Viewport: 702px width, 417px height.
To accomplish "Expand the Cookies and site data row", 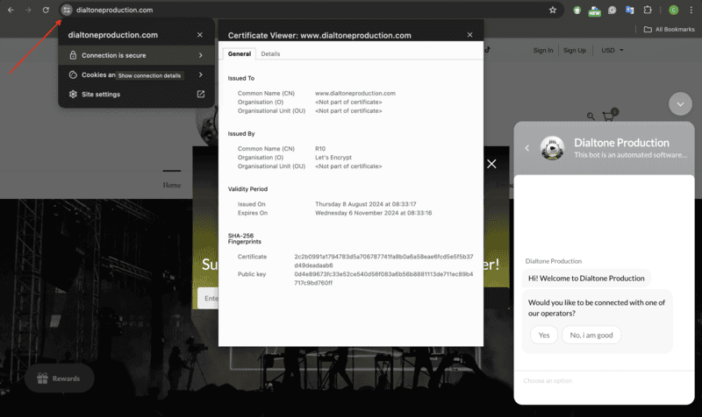I will (x=200, y=75).
